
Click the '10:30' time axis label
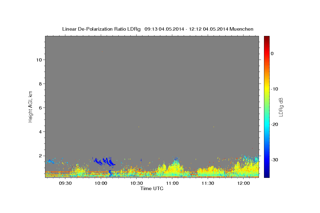pos(137,183)
